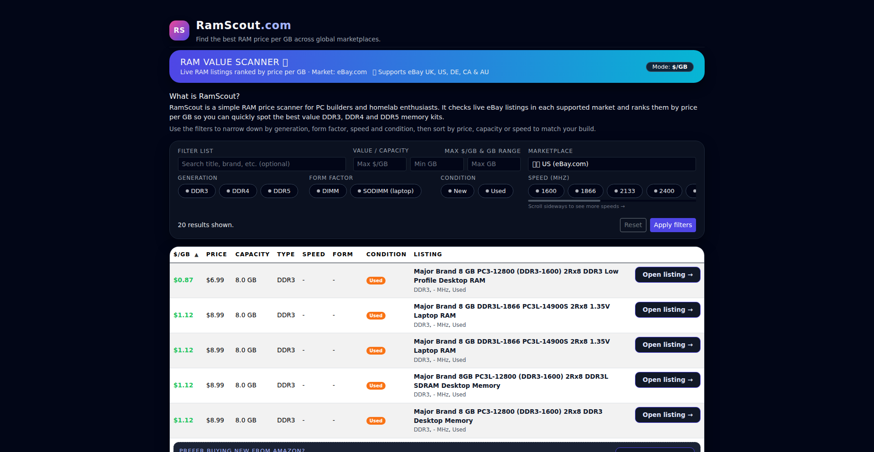Toggle the SODIMM (laptop) chip
This screenshot has width=874, height=452.
[386, 191]
